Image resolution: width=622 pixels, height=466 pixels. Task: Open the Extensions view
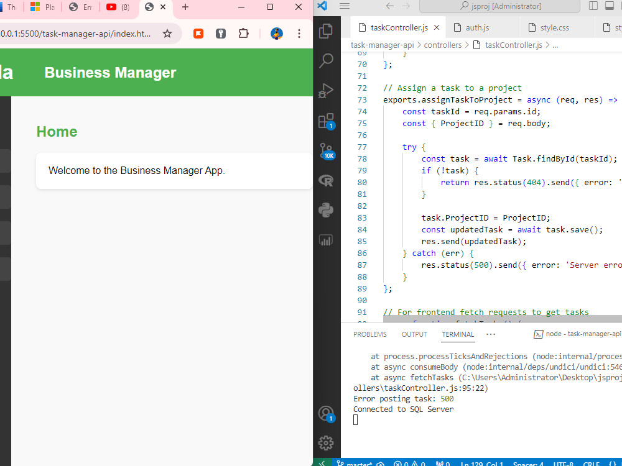pos(326,121)
